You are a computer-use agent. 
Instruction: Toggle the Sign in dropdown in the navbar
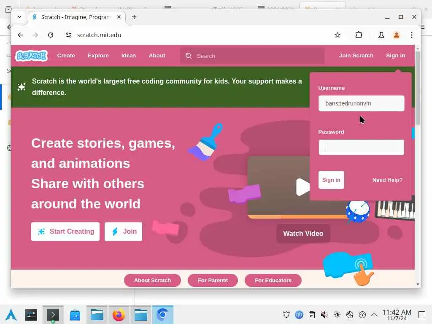pos(395,56)
